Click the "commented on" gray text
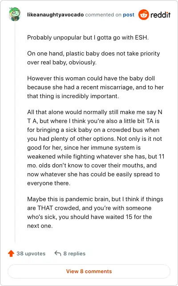The image size is (178, 286). (x=103, y=15)
